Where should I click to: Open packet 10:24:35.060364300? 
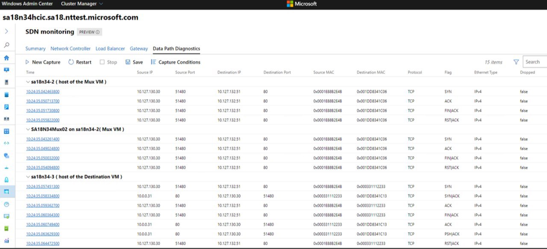(43, 215)
